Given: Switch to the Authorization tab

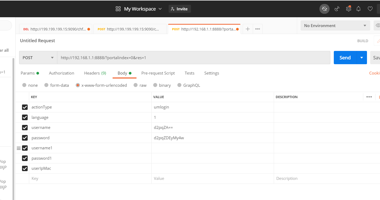Looking at the screenshot, I should click(x=62, y=73).
